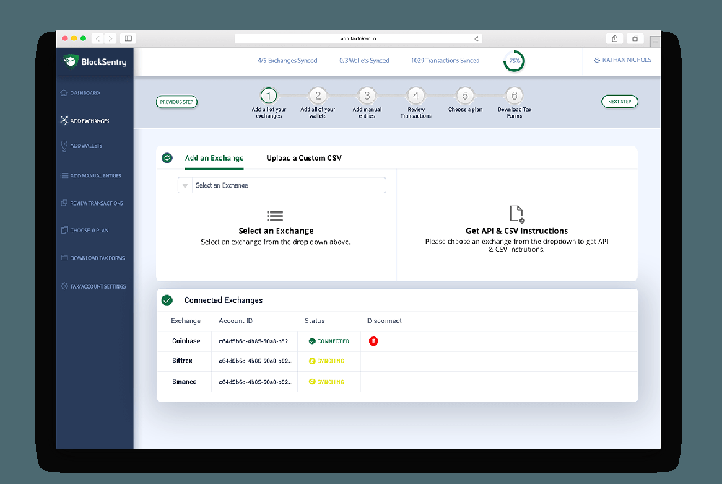Click the SYNCHING status for Binance
This screenshot has width=722, height=484.
(326, 382)
